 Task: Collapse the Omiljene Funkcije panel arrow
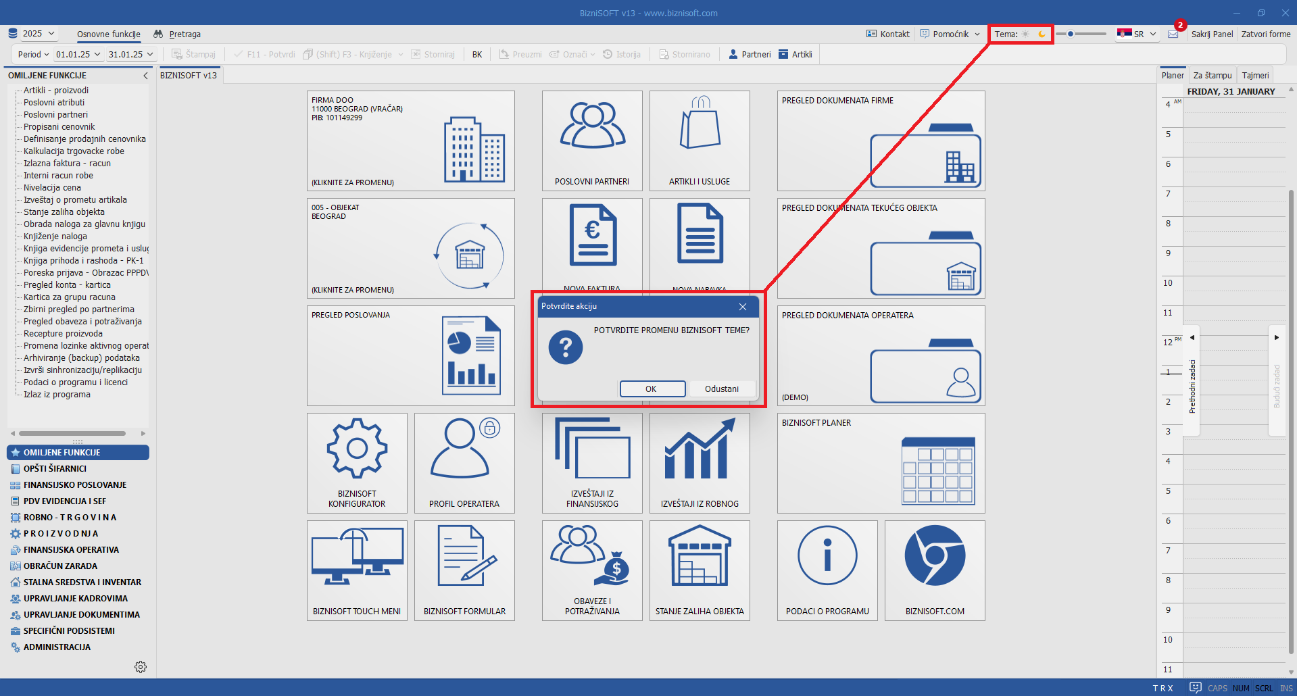click(x=145, y=76)
